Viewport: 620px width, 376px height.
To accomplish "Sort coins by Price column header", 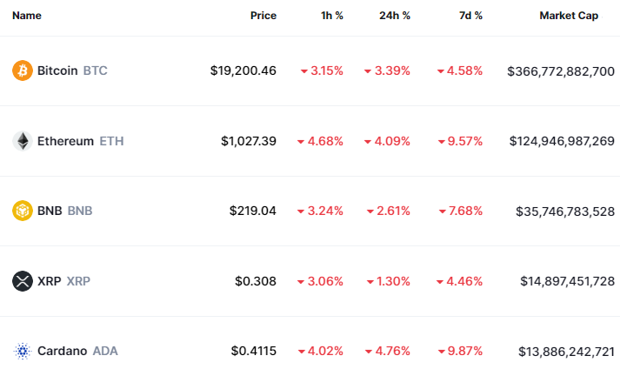I will click(263, 16).
